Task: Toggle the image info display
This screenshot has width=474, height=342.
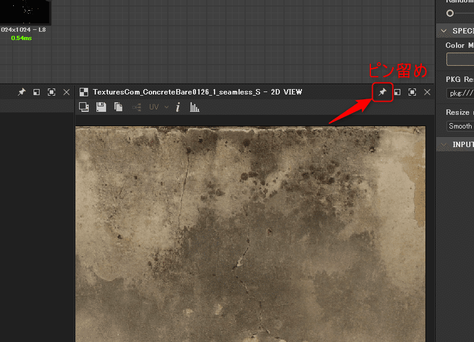Action: tap(178, 107)
